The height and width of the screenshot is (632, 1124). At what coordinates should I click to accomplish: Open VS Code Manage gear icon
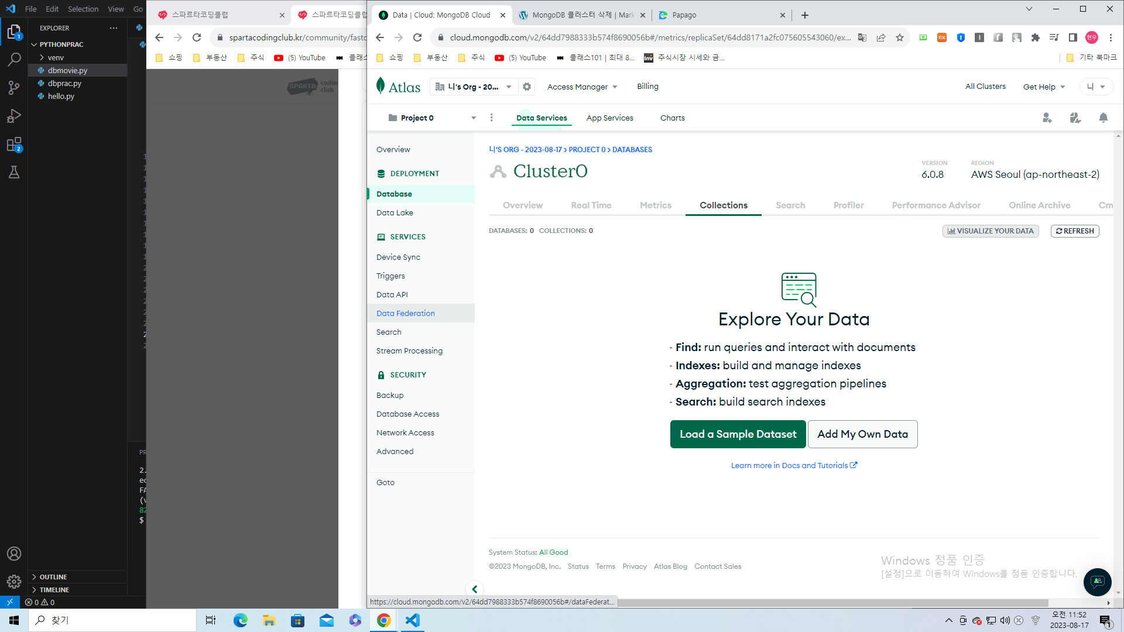pos(14,582)
